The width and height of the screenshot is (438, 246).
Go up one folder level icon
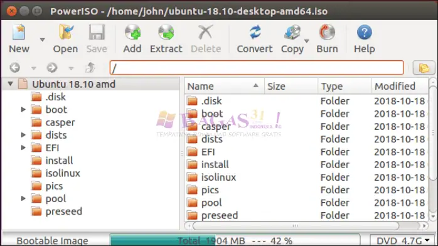pos(90,68)
